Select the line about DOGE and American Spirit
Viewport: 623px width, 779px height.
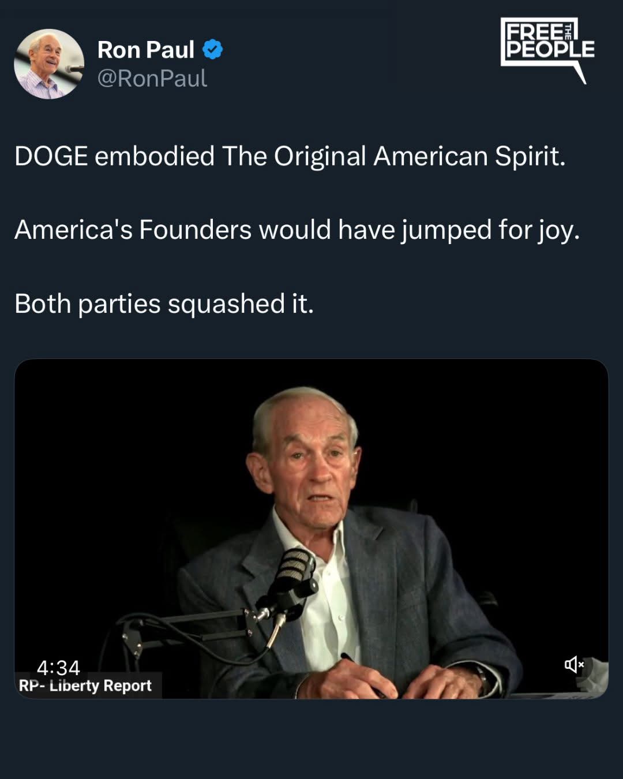[x=290, y=156]
